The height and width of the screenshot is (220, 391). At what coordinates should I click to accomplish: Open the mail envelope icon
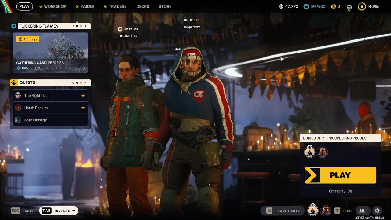tap(349, 6)
